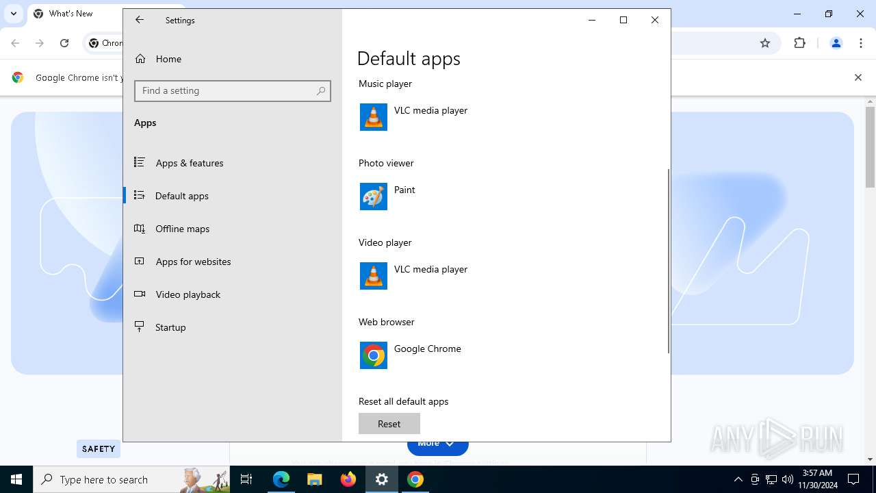
Task: Open notification center icon
Action: (x=853, y=479)
